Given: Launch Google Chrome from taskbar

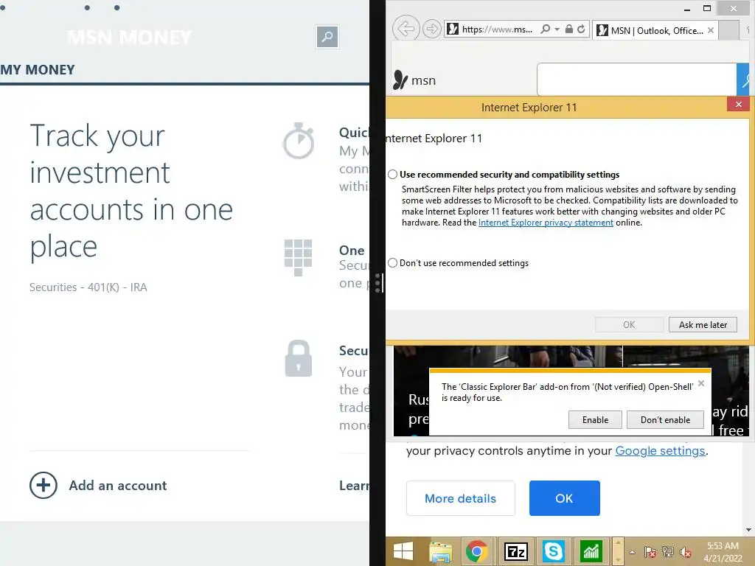Looking at the screenshot, I should (477, 551).
